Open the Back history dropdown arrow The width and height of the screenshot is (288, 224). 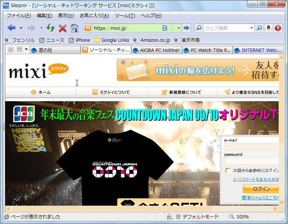(21, 28)
